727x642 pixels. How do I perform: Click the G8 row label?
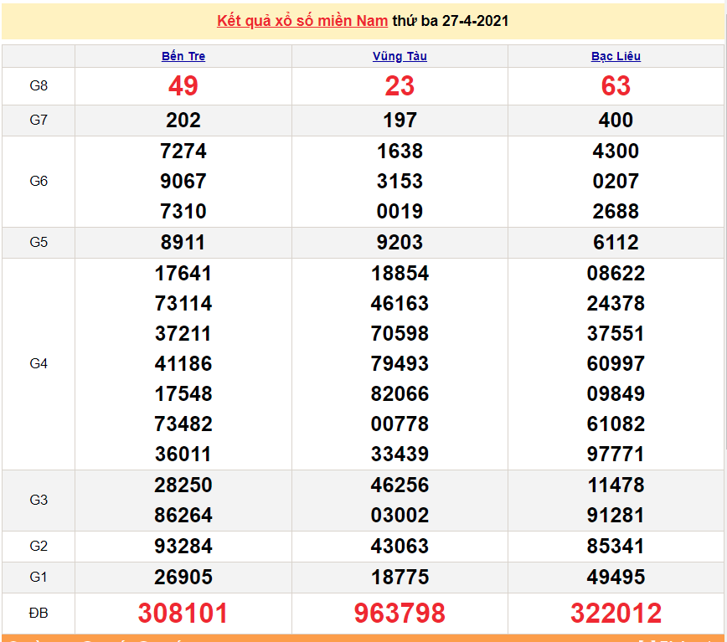(x=39, y=85)
